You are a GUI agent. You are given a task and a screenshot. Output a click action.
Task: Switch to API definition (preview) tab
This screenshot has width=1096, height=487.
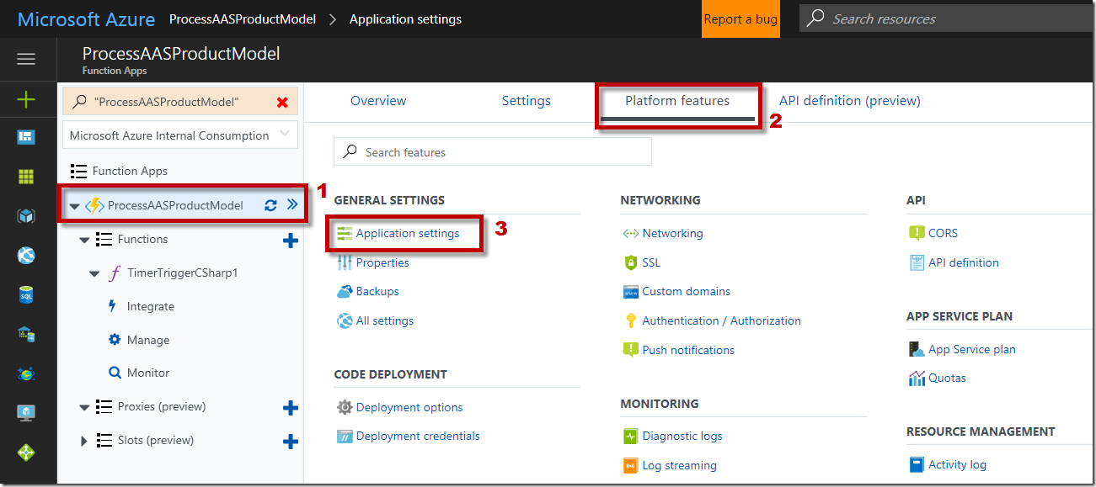(849, 101)
